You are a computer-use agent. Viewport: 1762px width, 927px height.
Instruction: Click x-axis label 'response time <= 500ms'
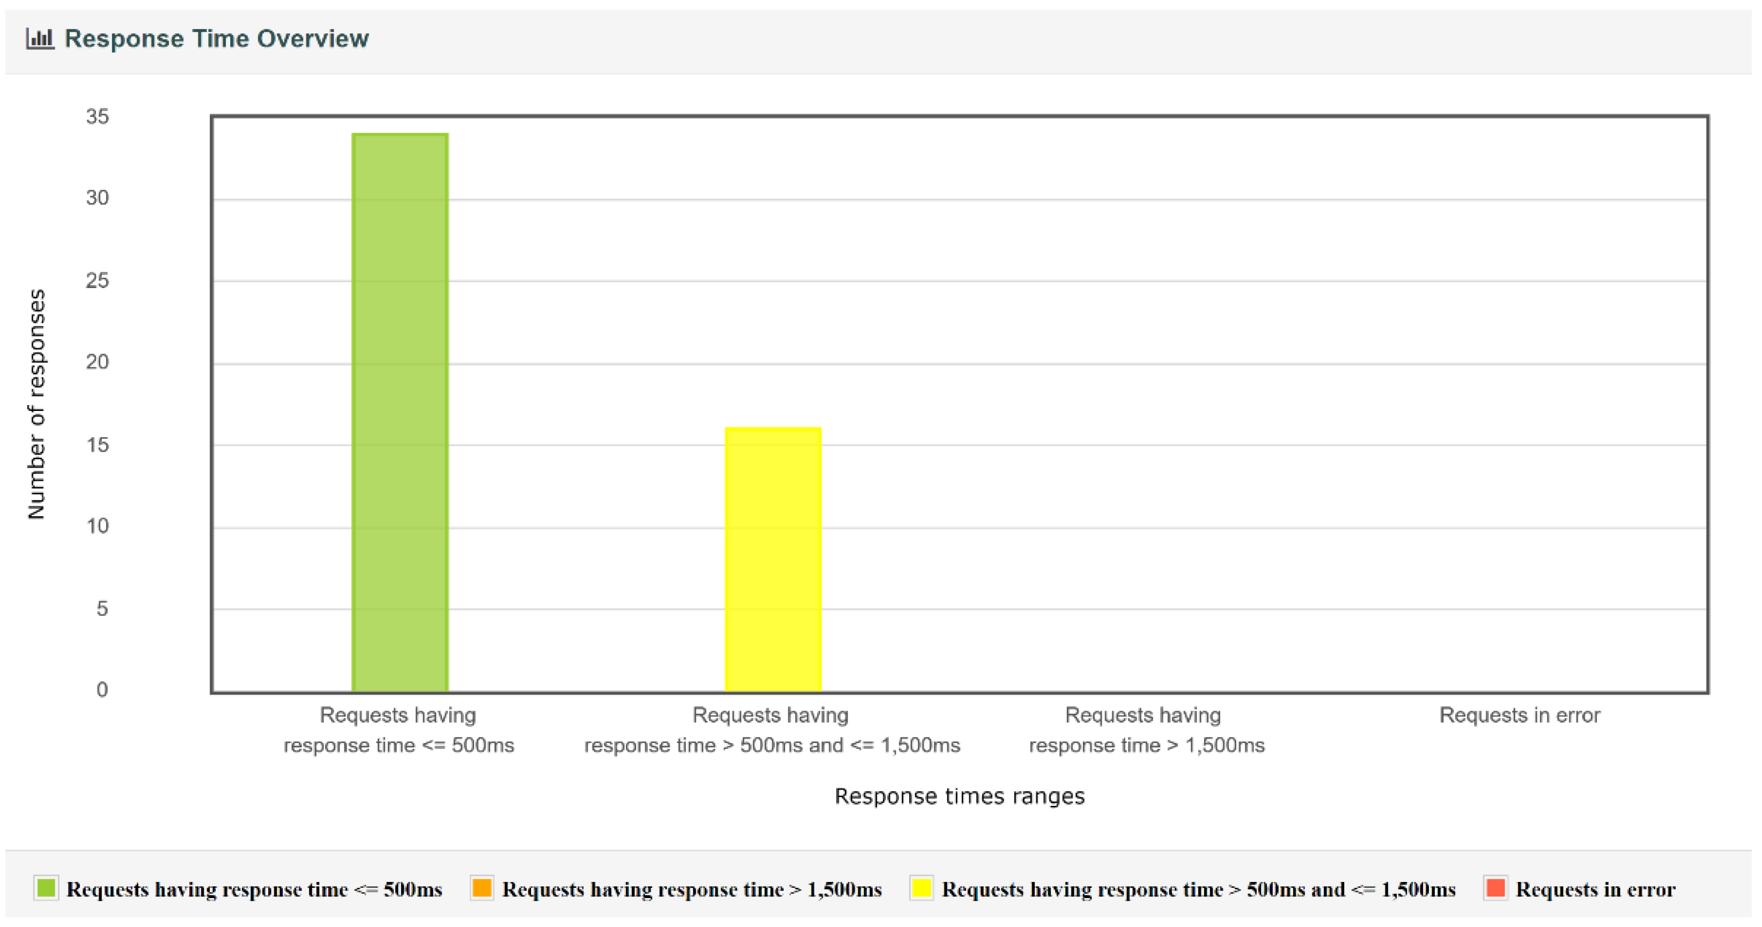[399, 745]
